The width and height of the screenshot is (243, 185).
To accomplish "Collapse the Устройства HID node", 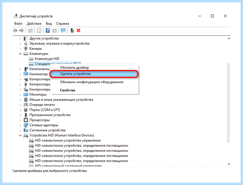I will click(20, 136).
